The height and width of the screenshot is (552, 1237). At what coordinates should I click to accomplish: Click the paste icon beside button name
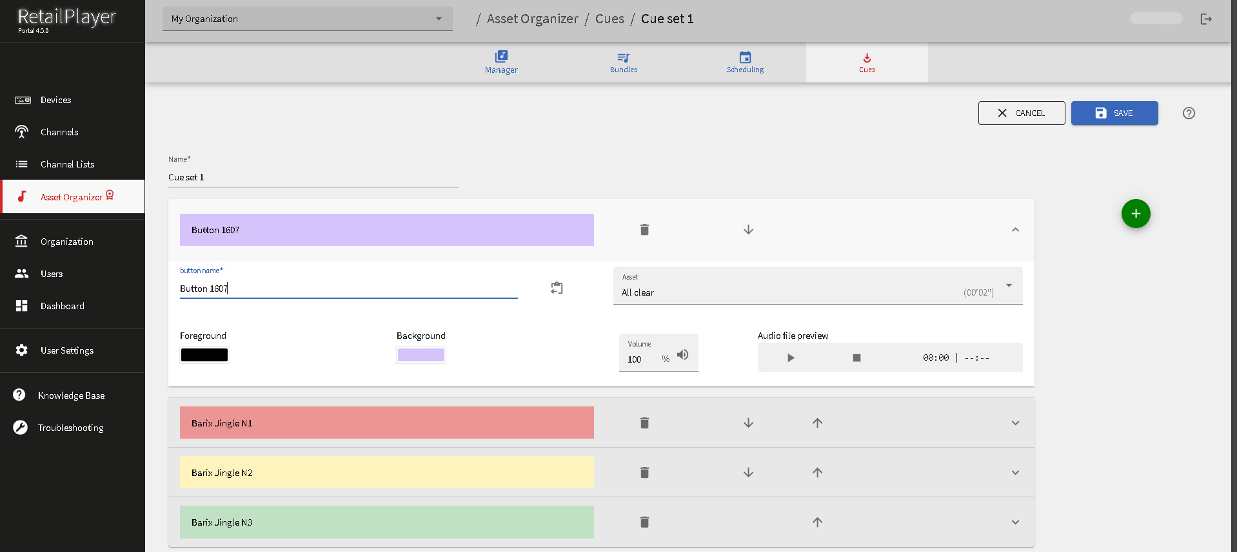[557, 288]
